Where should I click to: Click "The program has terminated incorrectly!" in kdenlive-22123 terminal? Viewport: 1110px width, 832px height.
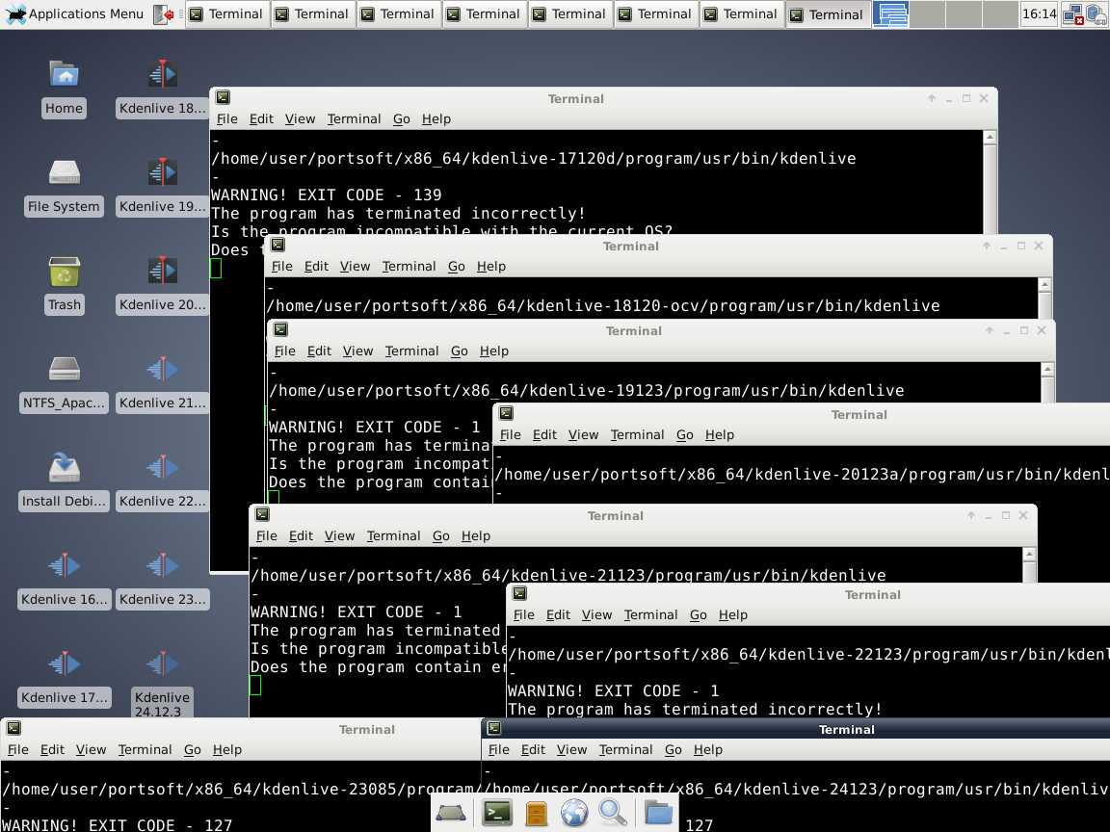(695, 709)
